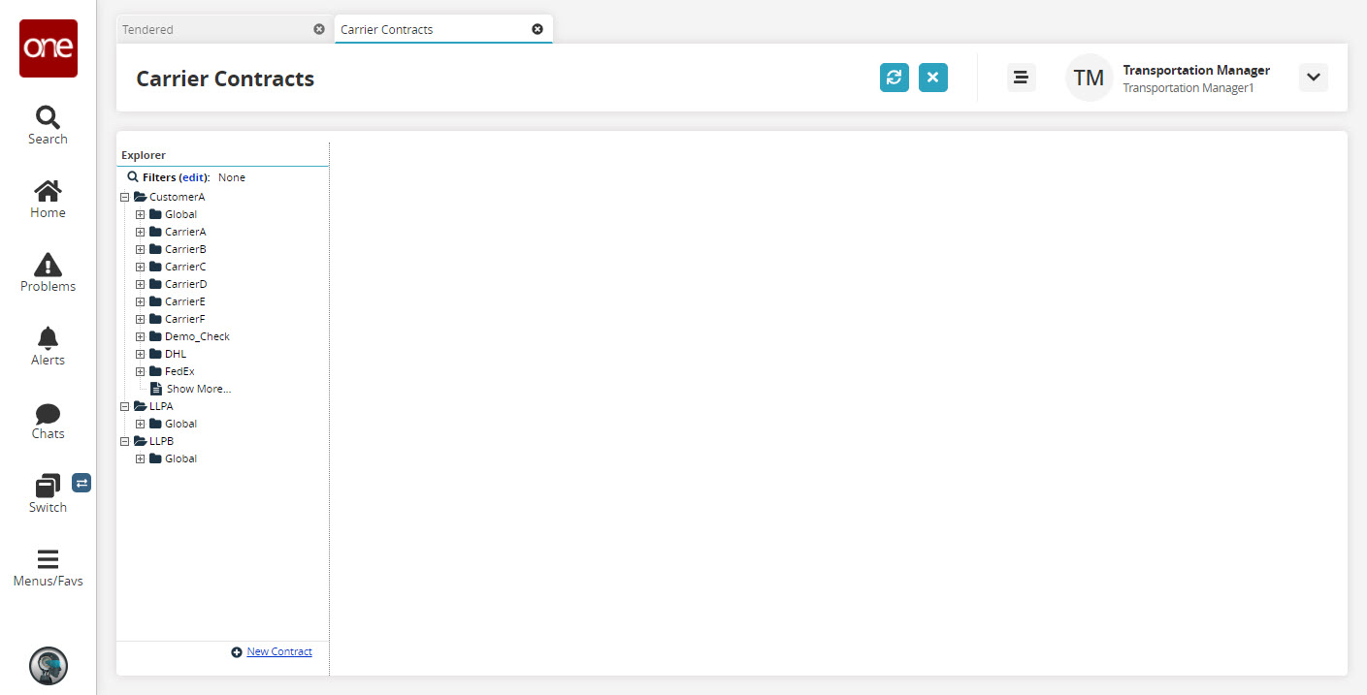Click the blue swap arrows badge
The image size is (1367, 695).
pyautogui.click(x=81, y=482)
